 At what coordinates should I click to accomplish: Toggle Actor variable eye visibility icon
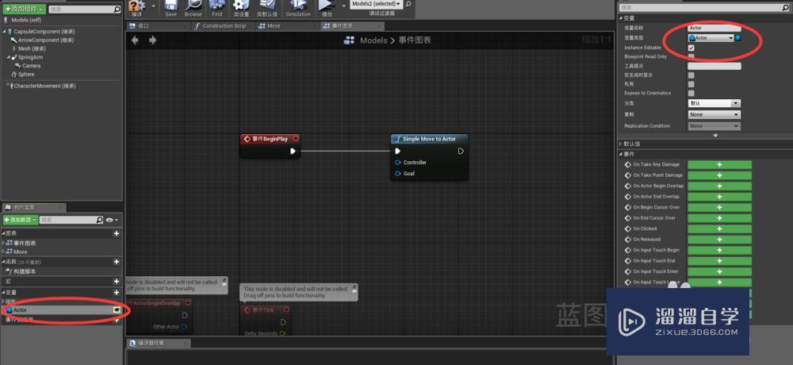117,309
